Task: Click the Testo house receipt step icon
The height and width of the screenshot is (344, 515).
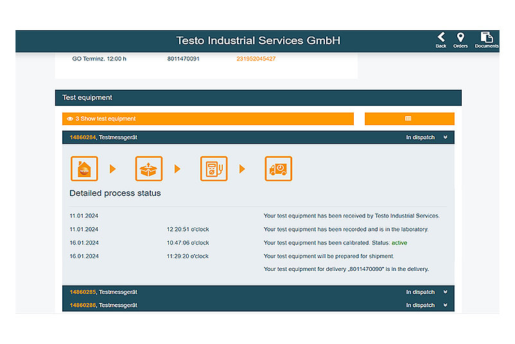Action: coord(84,169)
